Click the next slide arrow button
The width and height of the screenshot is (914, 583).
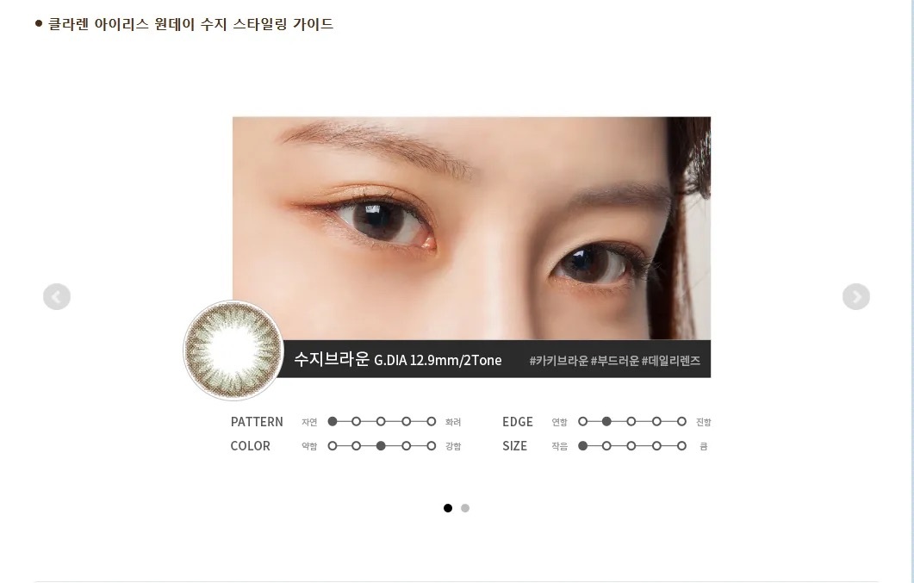856,297
